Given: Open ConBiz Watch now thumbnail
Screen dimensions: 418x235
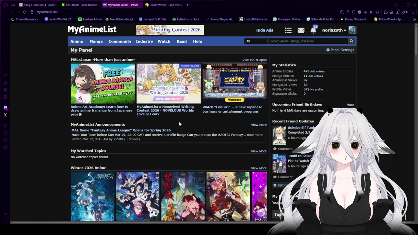Looking at the screenshot, I should click(234, 84).
